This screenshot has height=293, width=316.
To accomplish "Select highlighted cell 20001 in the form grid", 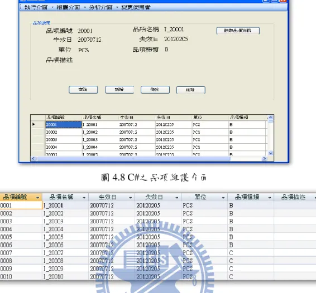I will click(64, 125).
